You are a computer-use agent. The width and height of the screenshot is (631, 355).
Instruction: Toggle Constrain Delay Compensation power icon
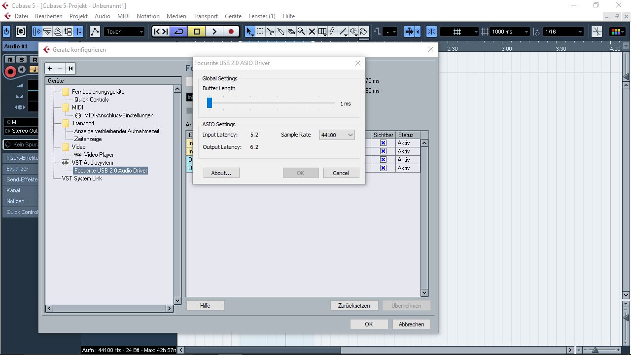[x=6, y=32]
